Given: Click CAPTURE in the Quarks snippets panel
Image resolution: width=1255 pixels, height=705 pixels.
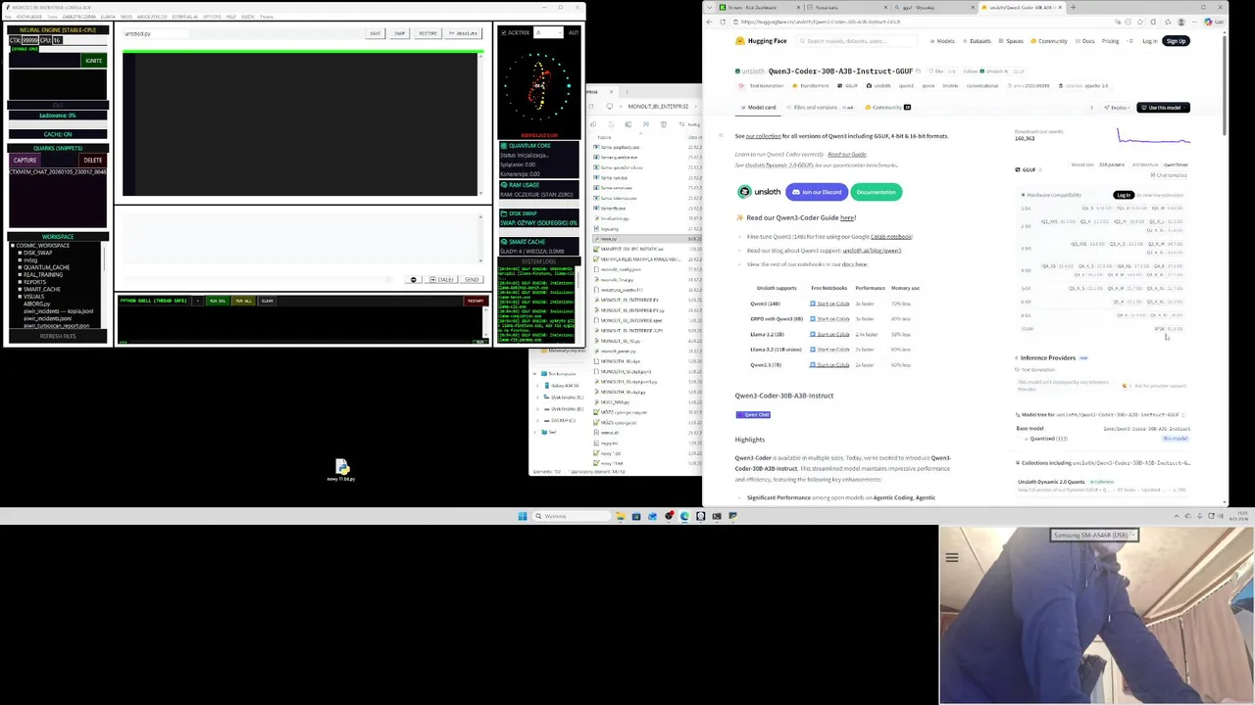Looking at the screenshot, I should [25, 160].
